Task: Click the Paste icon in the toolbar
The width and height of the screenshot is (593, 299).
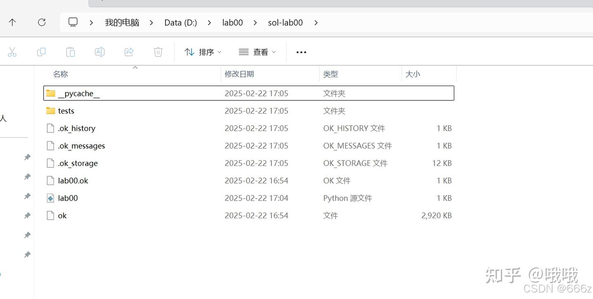Action: tap(70, 52)
